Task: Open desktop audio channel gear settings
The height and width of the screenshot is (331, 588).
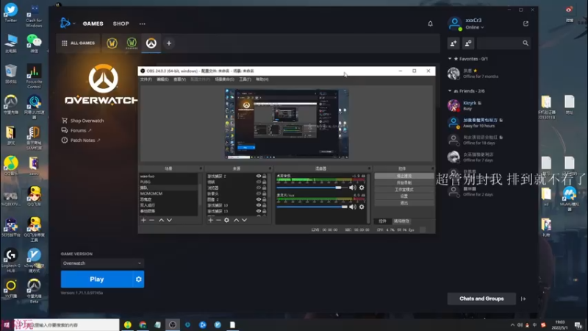Action: tap(362, 188)
